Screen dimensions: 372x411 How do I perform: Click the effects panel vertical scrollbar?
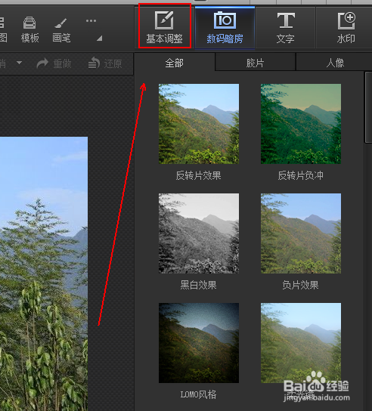click(368, 107)
